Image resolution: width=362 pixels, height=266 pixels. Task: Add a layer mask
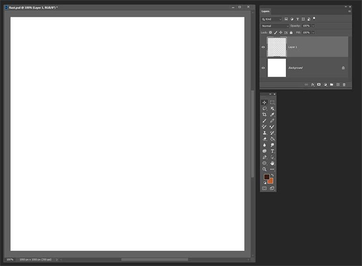(319, 84)
